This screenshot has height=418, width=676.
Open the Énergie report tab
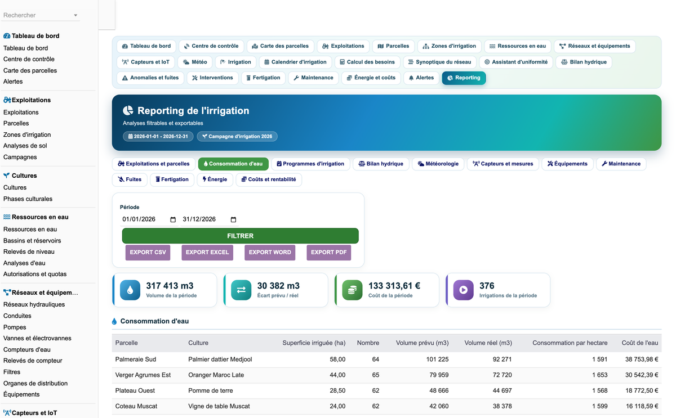tap(215, 179)
